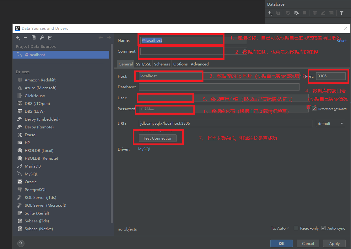Viewport: 351px width, 249px height.
Task: Click the Test Connection button
Action: click(158, 138)
